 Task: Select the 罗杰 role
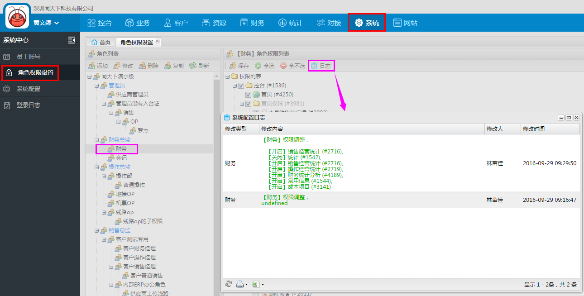(143, 131)
